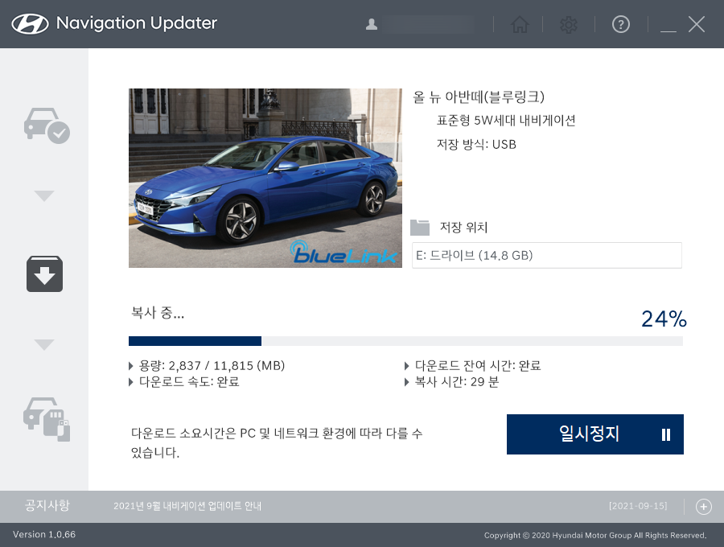Click the [2021-09-15] notice date
Image resolution: width=724 pixels, height=547 pixels.
[638, 506]
